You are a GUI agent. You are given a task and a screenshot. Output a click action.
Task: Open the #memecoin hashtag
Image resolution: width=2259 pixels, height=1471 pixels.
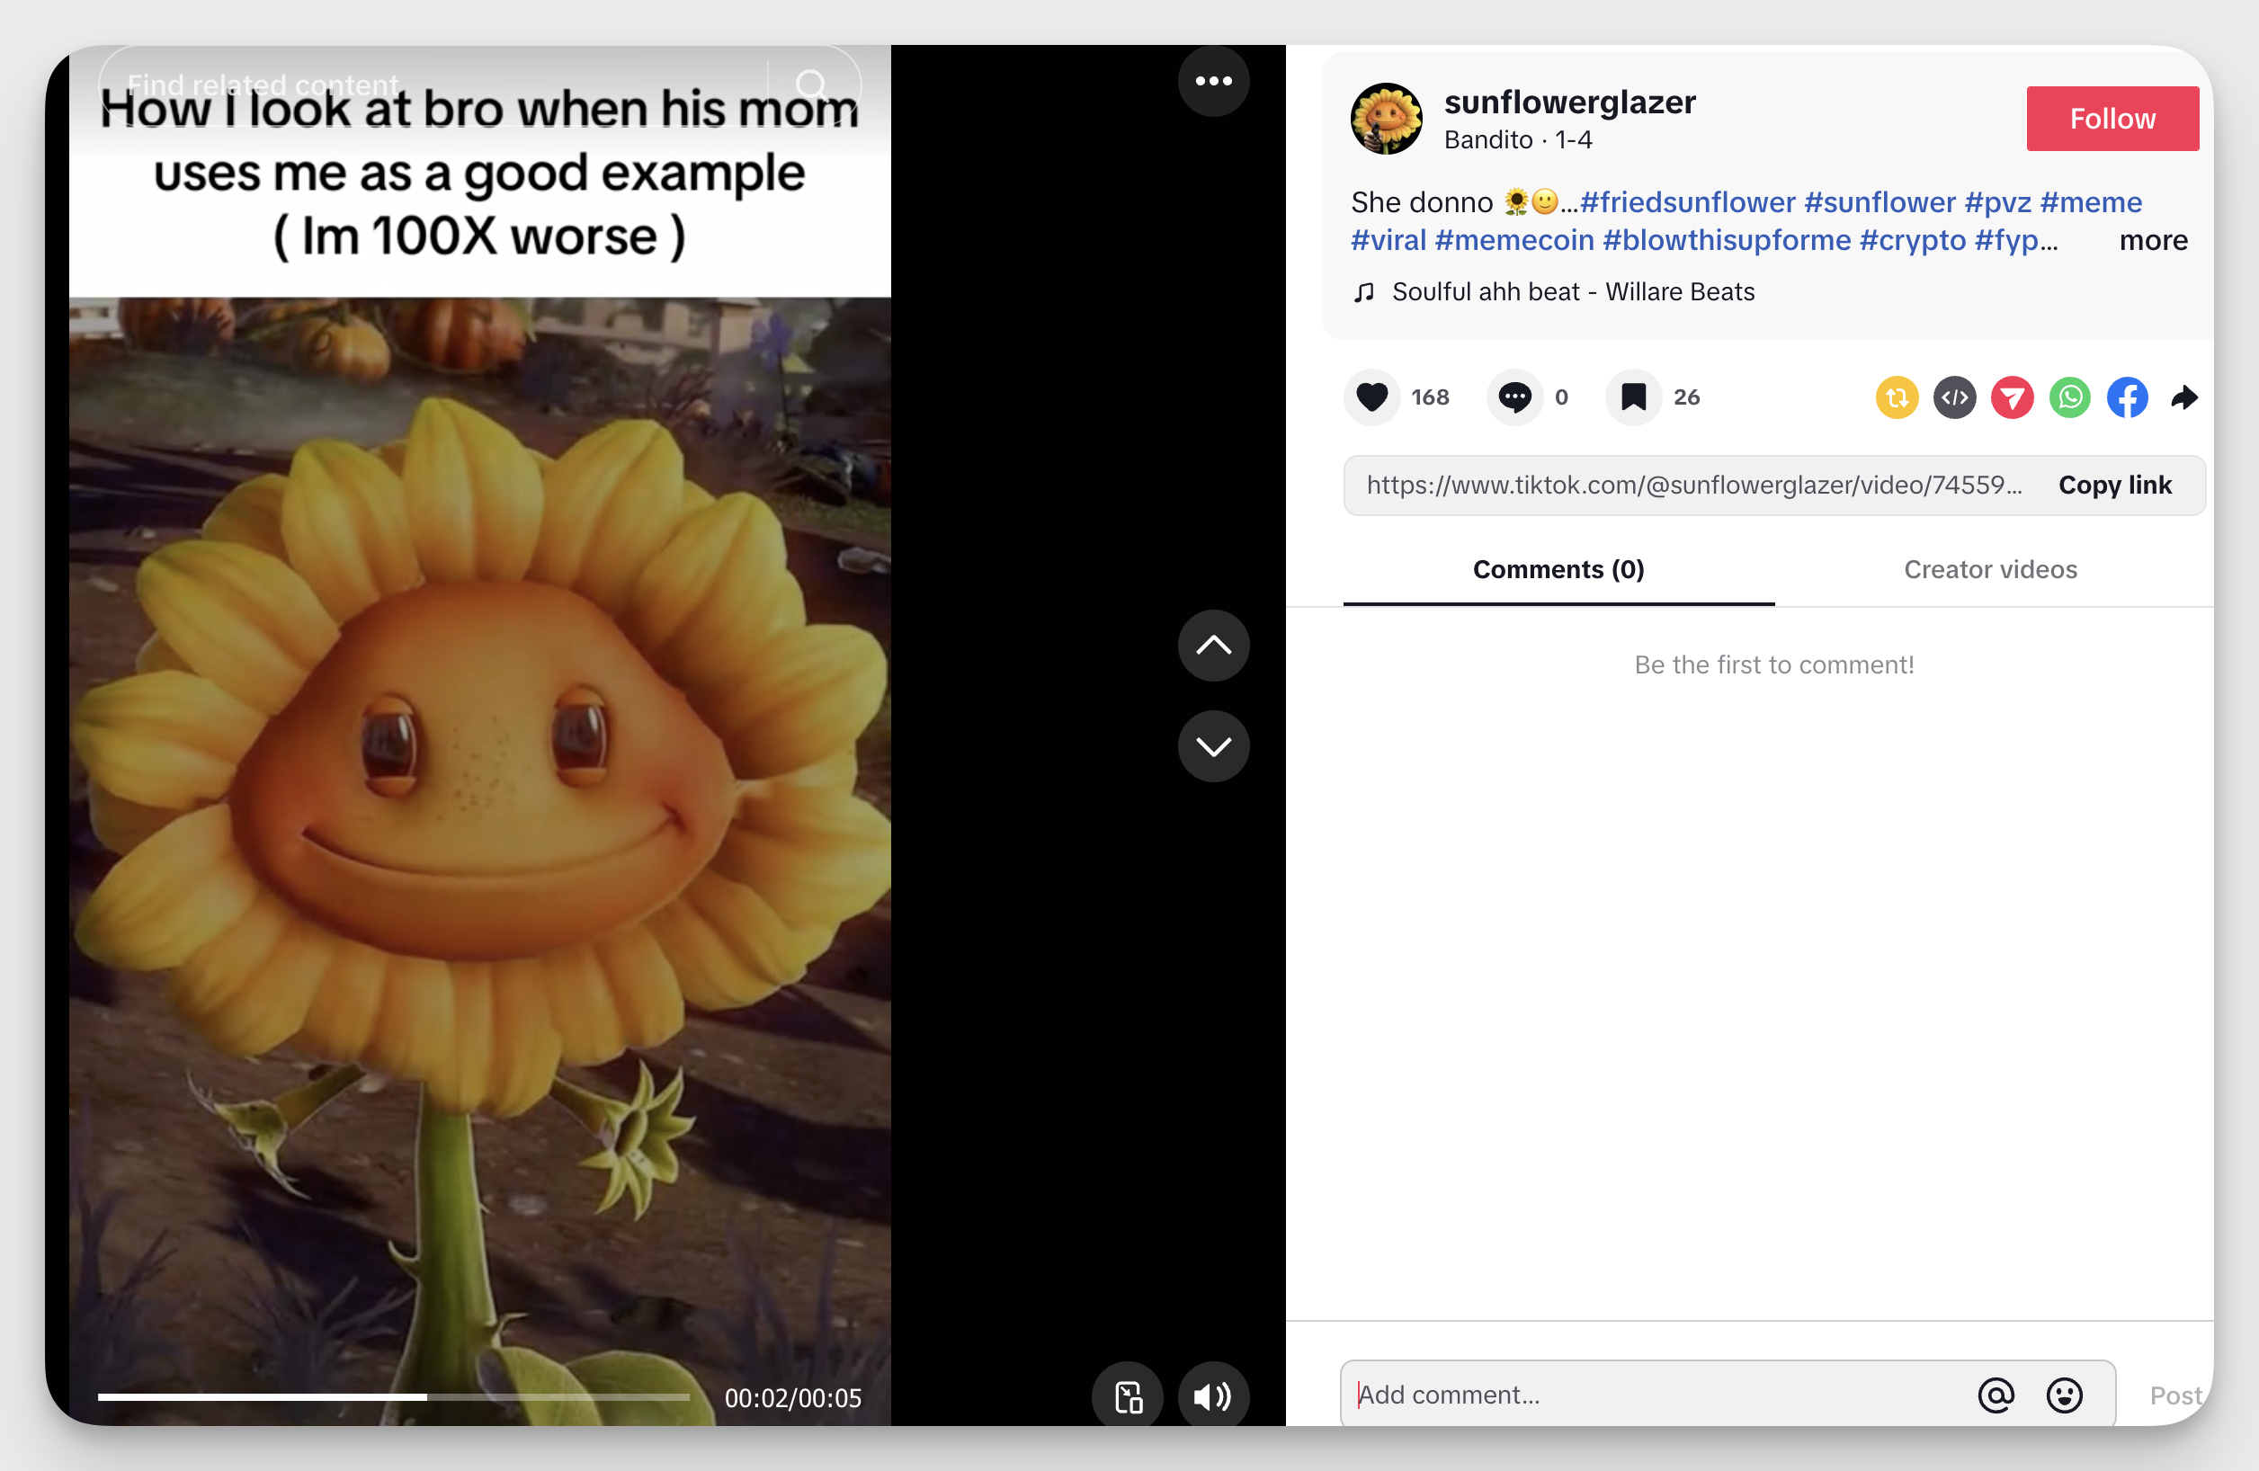(1513, 240)
